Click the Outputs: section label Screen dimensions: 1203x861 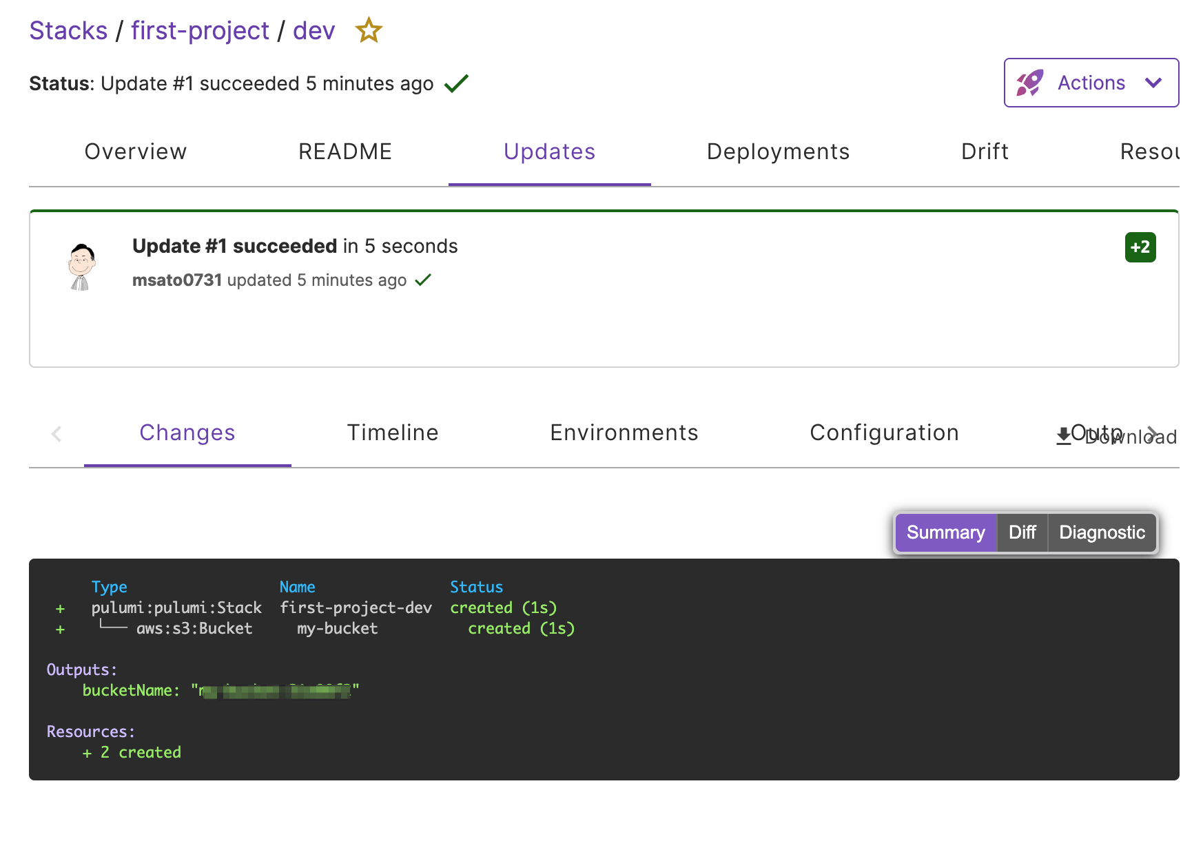tap(82, 670)
